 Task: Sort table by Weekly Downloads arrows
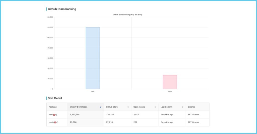[x=101, y=107]
